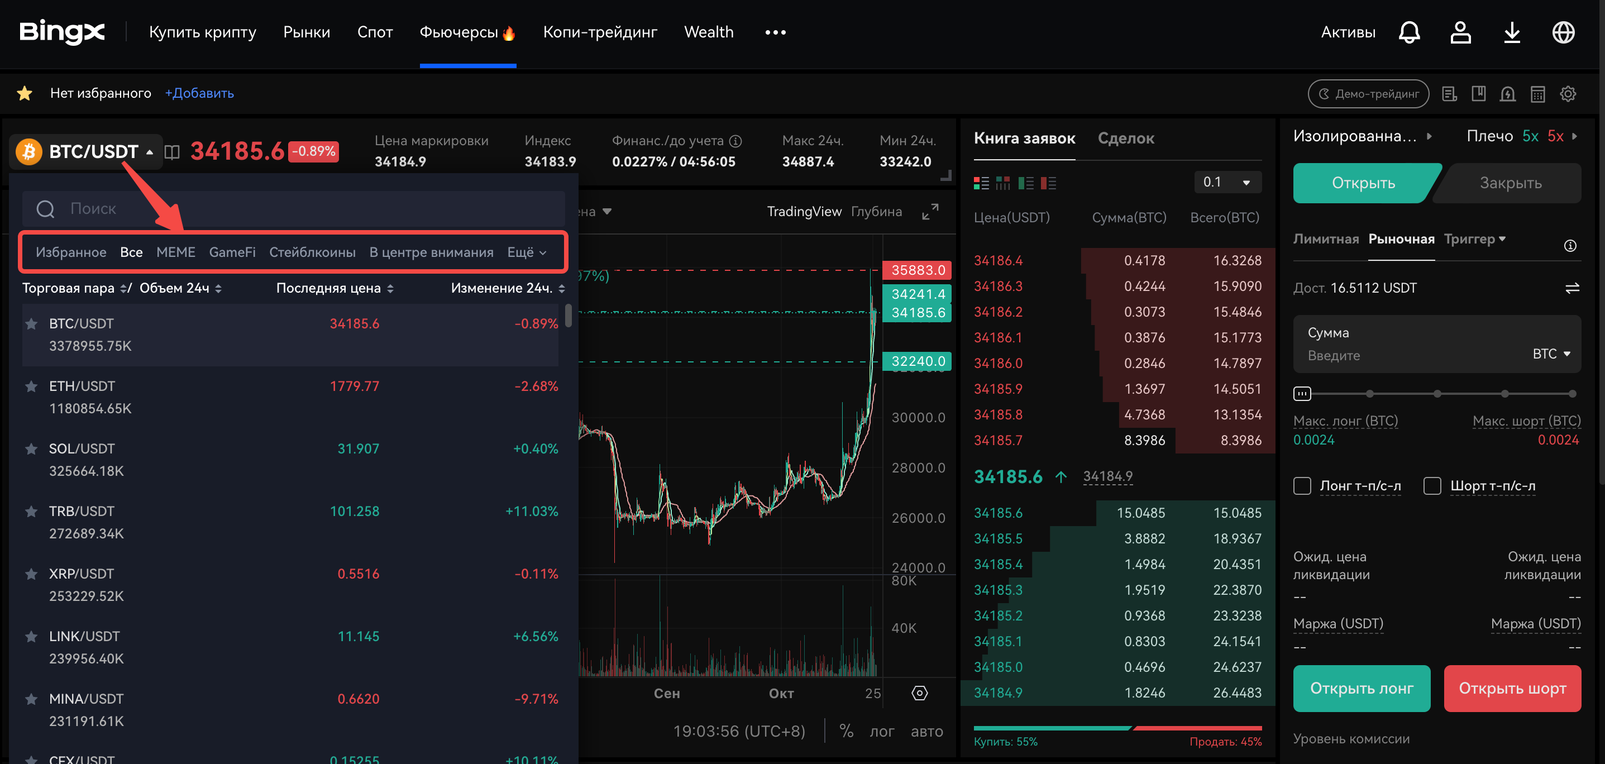Open the language globe icon
Image resolution: width=1605 pixels, height=764 pixels.
1563,32
